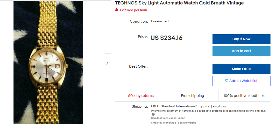Click the Pre-owned condition value
This screenshot has height=124, width=273.
click(160, 21)
